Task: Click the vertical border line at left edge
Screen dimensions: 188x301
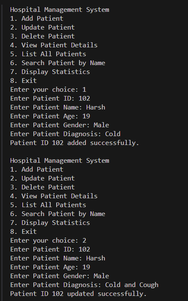Action: (x=2, y=153)
